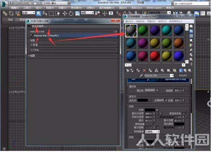Toggle 3D Snaps in main toolbar
The width and height of the screenshot is (211, 152).
pyautogui.click(x=118, y=13)
